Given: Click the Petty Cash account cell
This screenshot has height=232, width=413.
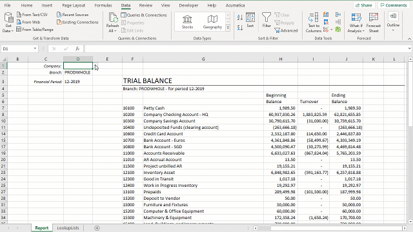Looking at the screenshot, I should point(203,108).
